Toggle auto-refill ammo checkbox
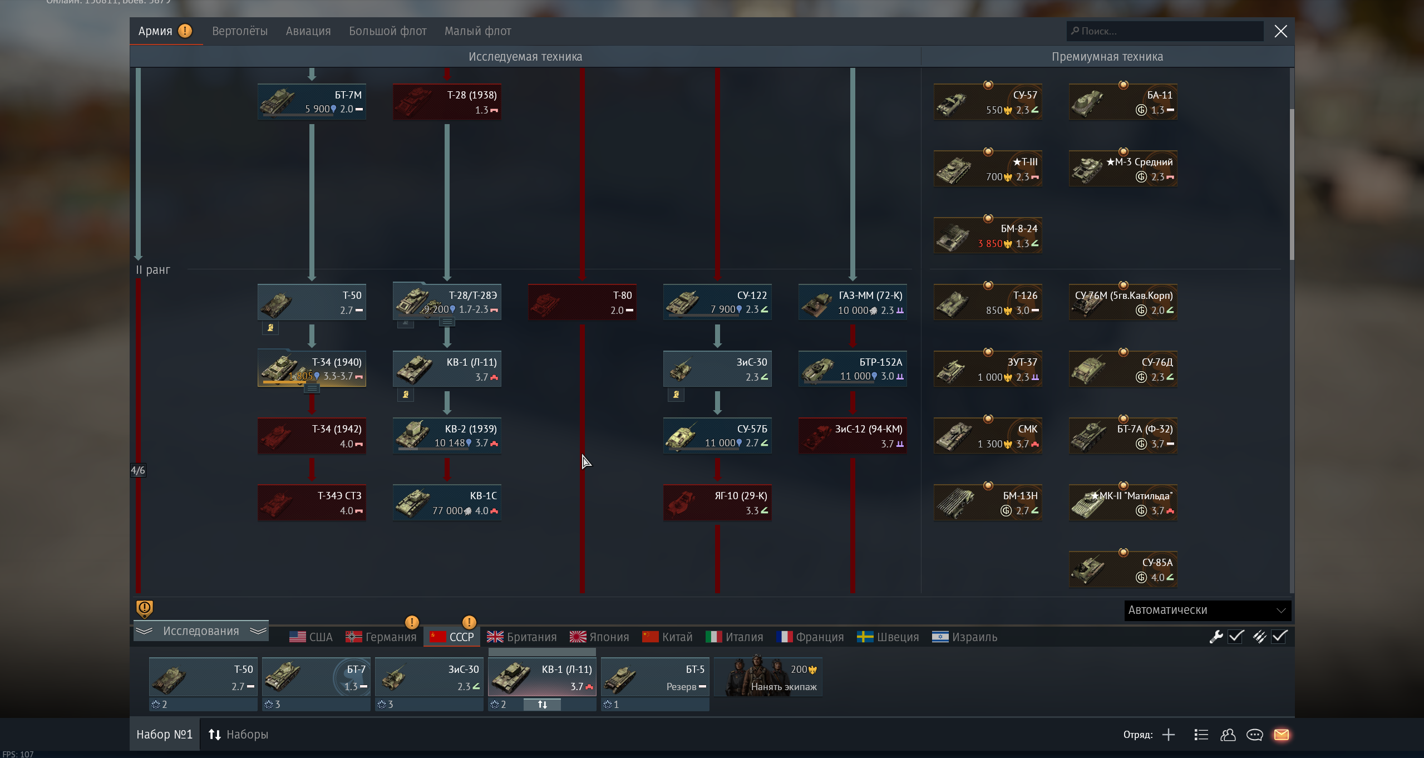The image size is (1424, 758). tap(1279, 636)
